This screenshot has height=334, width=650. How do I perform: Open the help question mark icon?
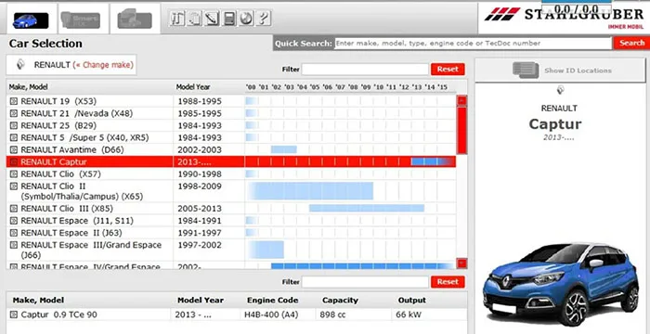tap(264, 19)
